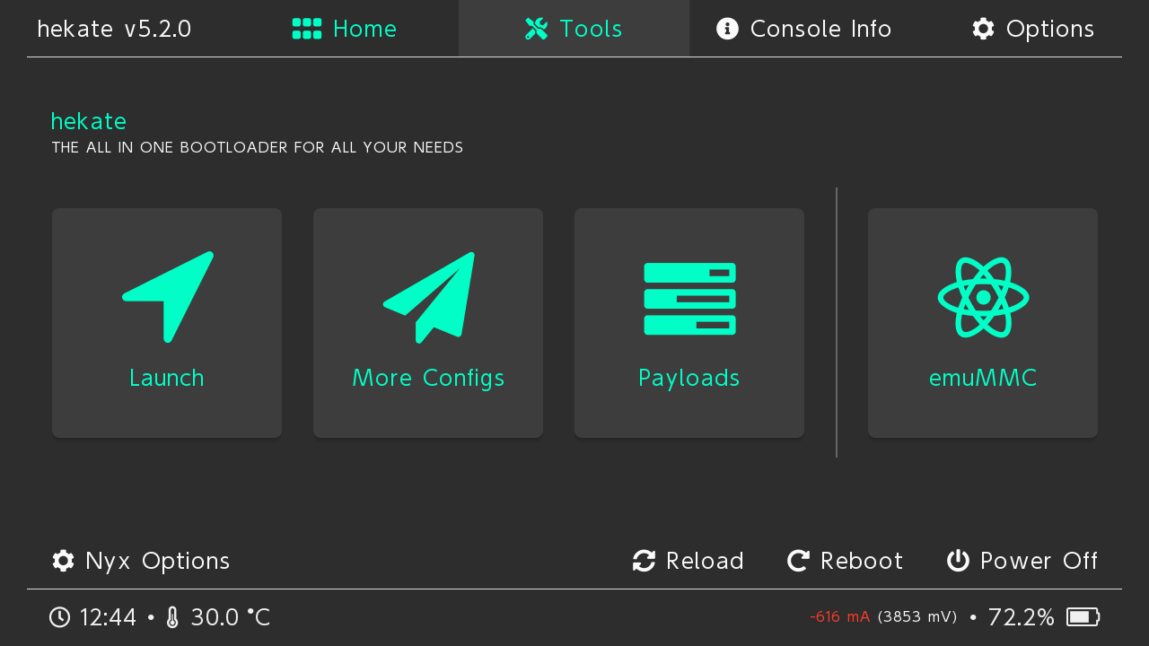Open the Home tab
The height and width of the screenshot is (646, 1149).
pos(345,29)
